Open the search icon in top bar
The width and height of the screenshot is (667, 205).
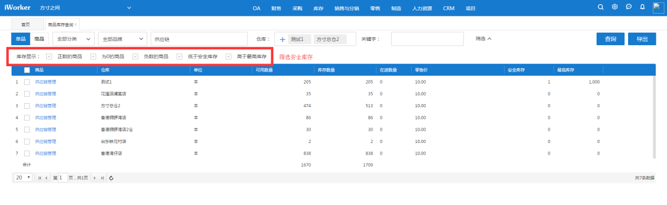601,7
